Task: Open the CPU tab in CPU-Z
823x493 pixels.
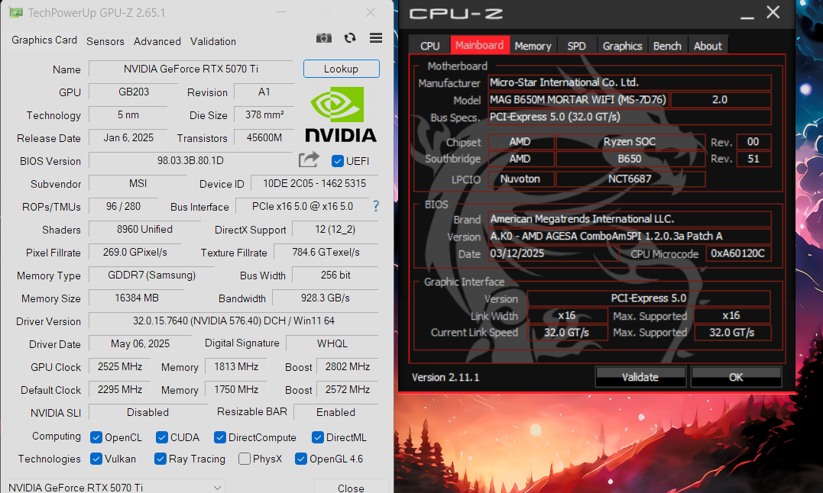Action: [430, 46]
